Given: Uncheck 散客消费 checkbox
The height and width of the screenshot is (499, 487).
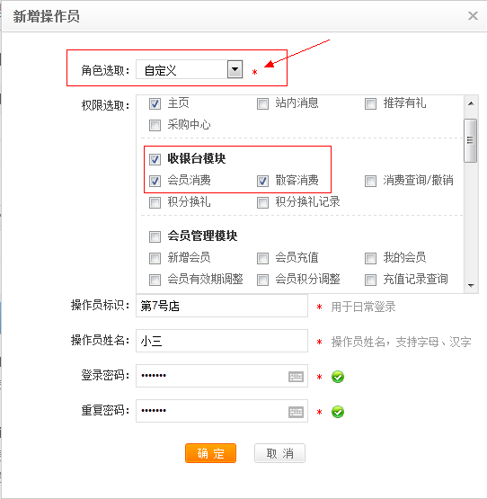Looking at the screenshot, I should [262, 181].
